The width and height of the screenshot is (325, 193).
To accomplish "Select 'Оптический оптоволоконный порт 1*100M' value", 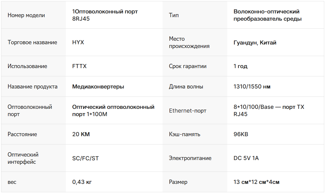I will point(113,110).
